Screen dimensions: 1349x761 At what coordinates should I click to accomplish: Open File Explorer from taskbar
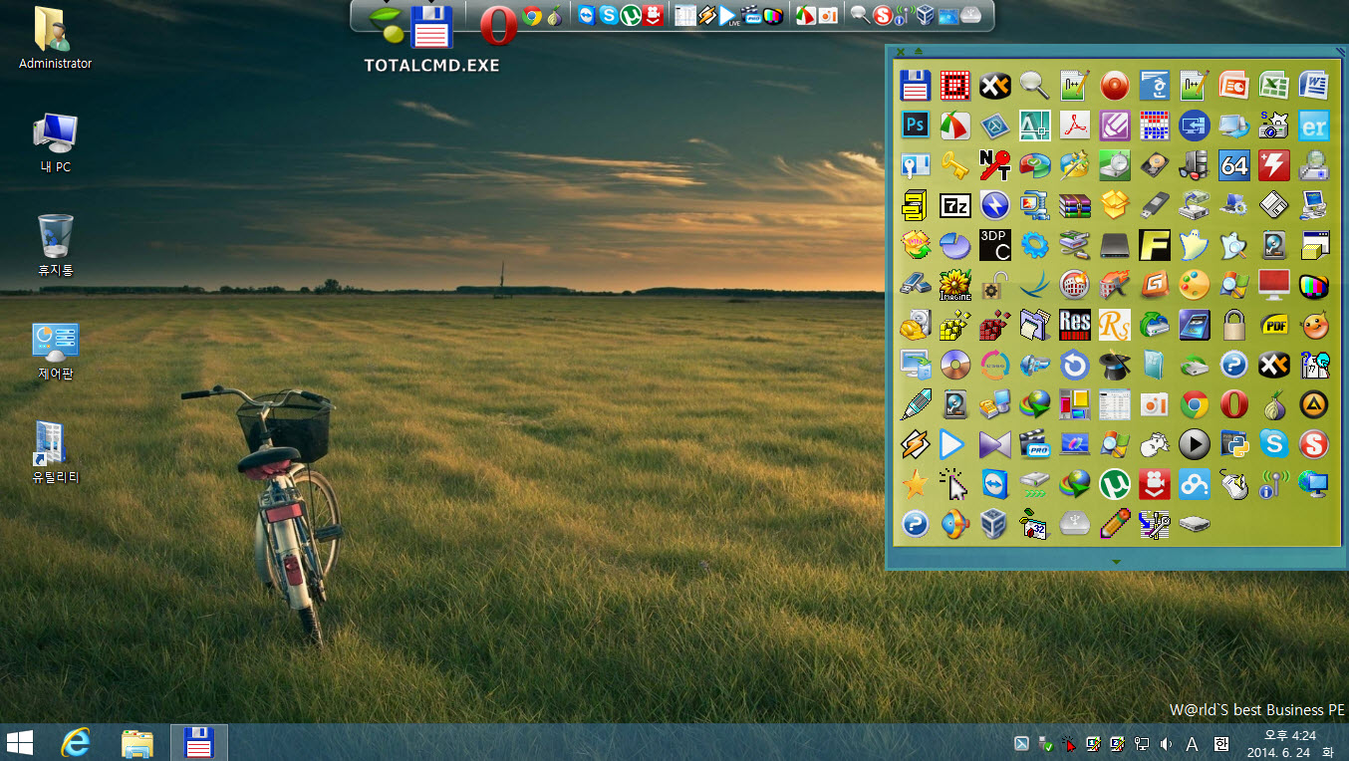(x=137, y=742)
